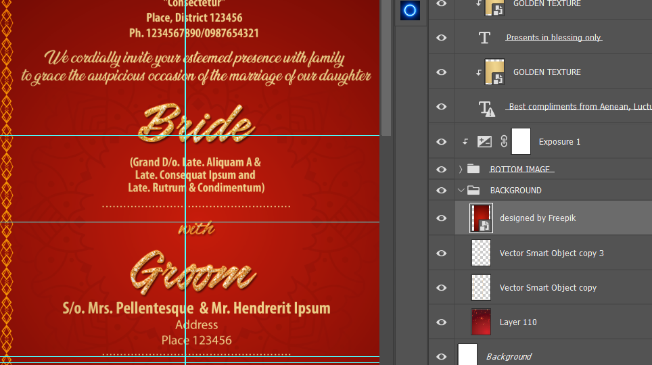Click the Bride glitter text on canvas

(x=196, y=123)
